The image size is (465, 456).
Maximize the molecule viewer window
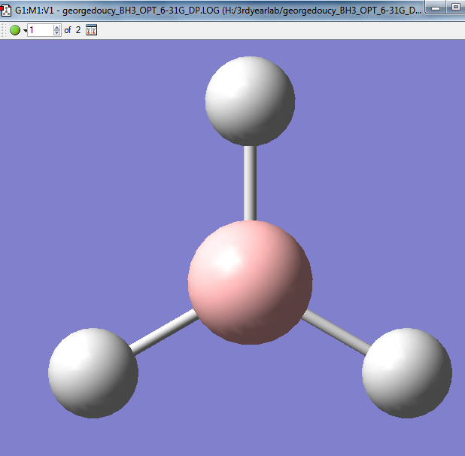[x=455, y=7]
